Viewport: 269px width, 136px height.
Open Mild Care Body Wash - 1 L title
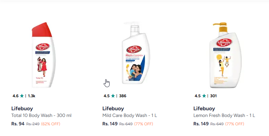(130, 116)
